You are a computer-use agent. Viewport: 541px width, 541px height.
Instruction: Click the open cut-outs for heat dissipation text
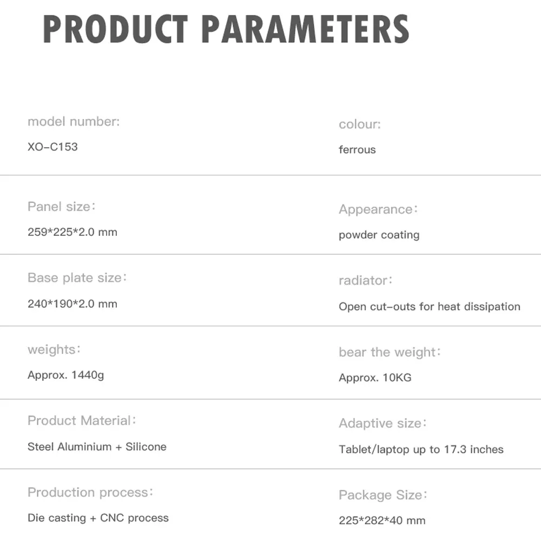429,307
